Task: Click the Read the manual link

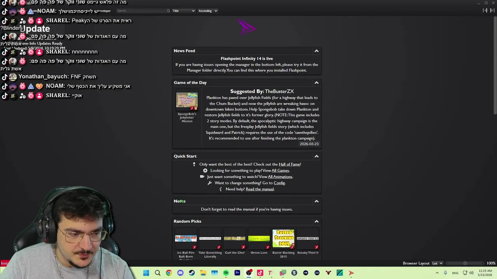Action: click(260, 189)
